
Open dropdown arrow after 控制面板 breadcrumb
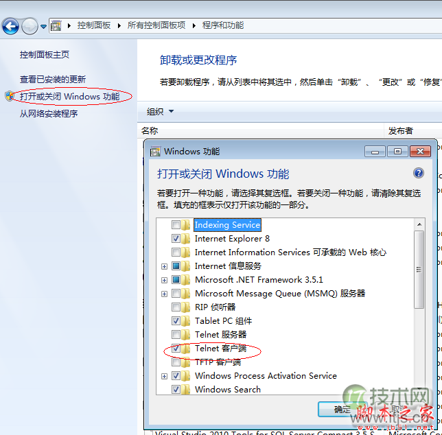pos(119,25)
